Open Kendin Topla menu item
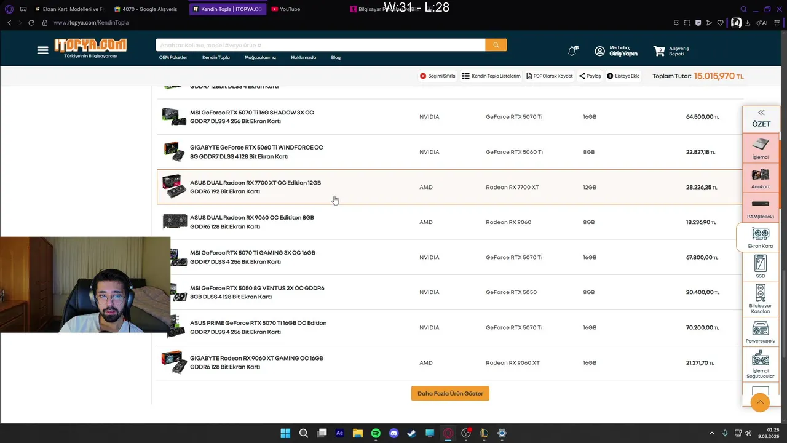Image resolution: width=787 pixels, height=443 pixels. [216, 57]
